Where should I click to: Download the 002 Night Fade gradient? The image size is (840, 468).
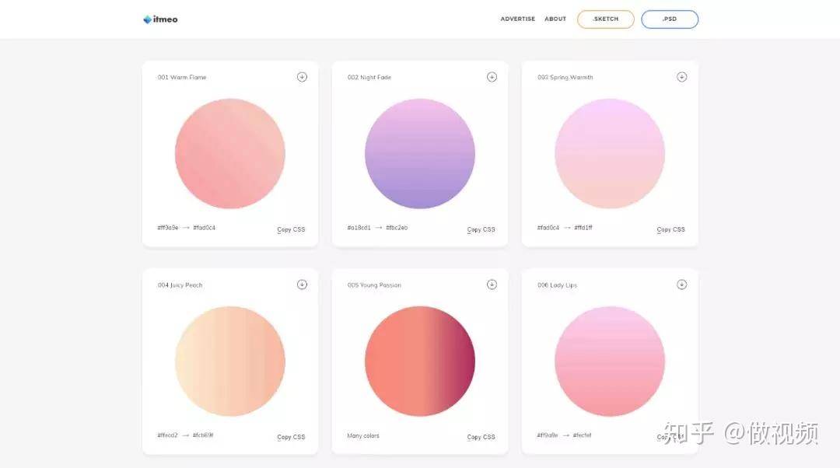click(492, 77)
